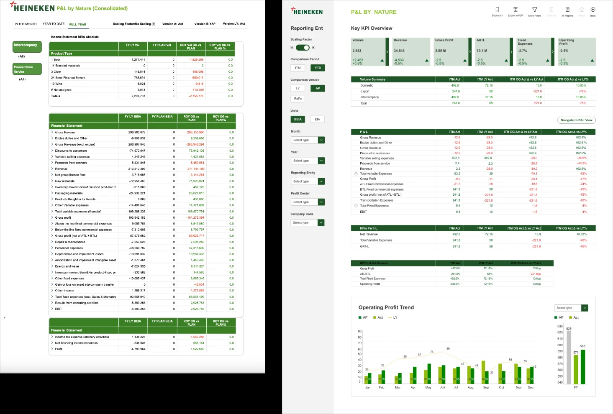Open the Month dropdown
This screenshot has width=613, height=414.
point(308,140)
